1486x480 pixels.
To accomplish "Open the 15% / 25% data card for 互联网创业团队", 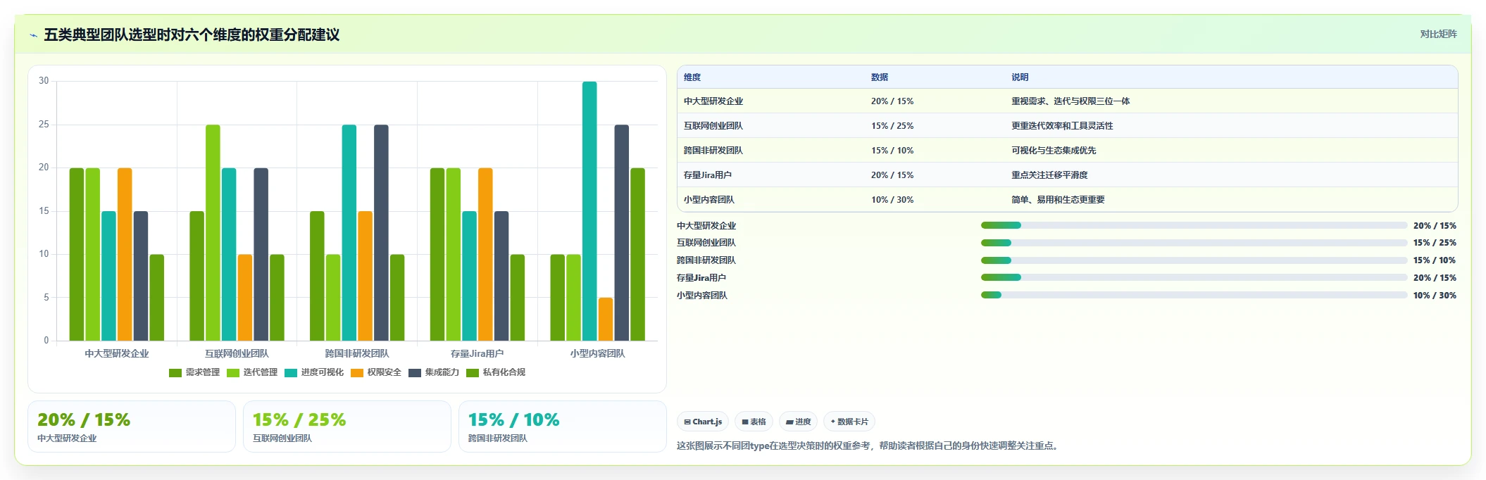I will click(x=347, y=427).
